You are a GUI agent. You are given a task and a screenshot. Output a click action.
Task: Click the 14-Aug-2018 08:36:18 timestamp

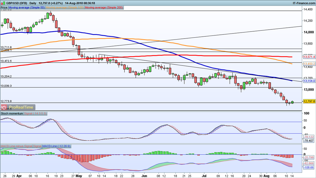click(80, 3)
